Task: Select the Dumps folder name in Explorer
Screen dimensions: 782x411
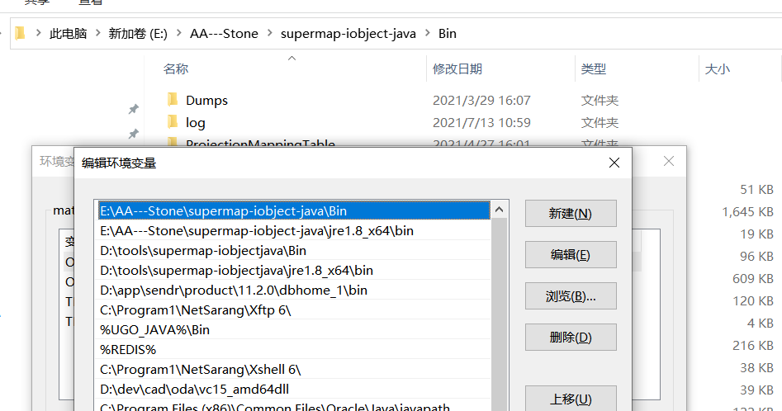Action: tap(206, 100)
